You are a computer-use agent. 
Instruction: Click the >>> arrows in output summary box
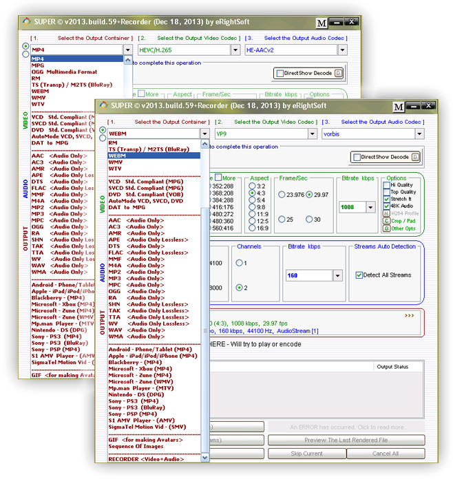tap(409, 316)
